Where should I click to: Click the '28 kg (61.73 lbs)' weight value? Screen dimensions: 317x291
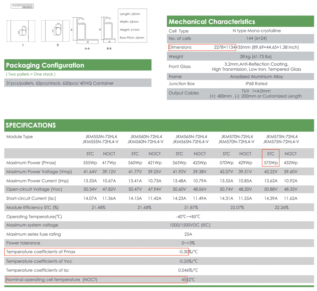pyautogui.click(x=255, y=57)
